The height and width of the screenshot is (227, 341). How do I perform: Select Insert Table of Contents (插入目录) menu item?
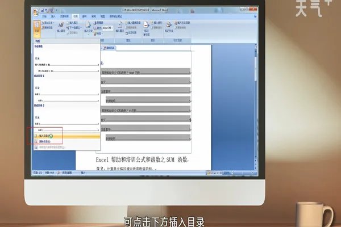66,136
